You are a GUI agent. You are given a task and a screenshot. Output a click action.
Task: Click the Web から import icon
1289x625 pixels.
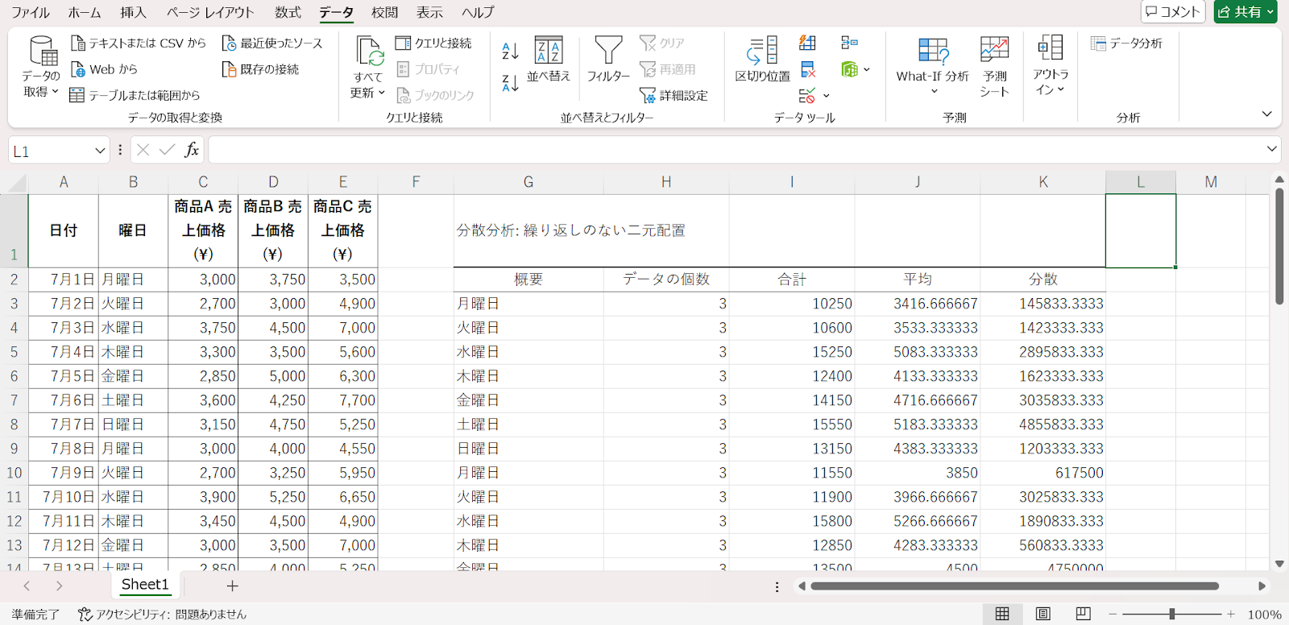[x=78, y=69]
